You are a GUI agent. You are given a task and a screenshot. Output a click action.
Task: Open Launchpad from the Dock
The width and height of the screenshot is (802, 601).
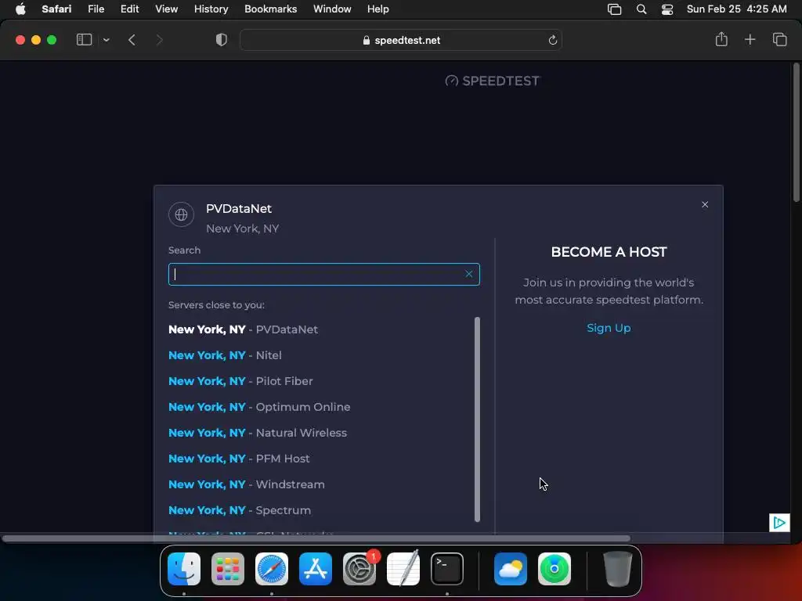point(228,569)
